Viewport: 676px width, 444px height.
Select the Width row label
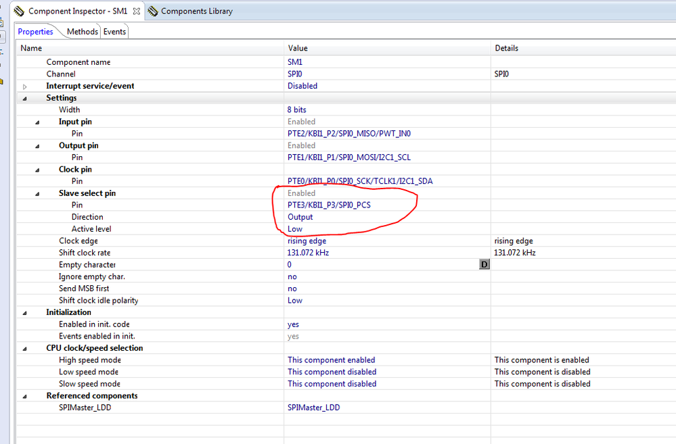[70, 109]
